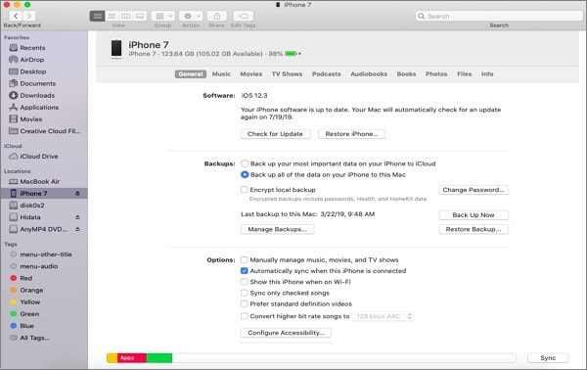Open the Group dropdown in toolbar
Screen dimensions: 587x370
tap(163, 16)
